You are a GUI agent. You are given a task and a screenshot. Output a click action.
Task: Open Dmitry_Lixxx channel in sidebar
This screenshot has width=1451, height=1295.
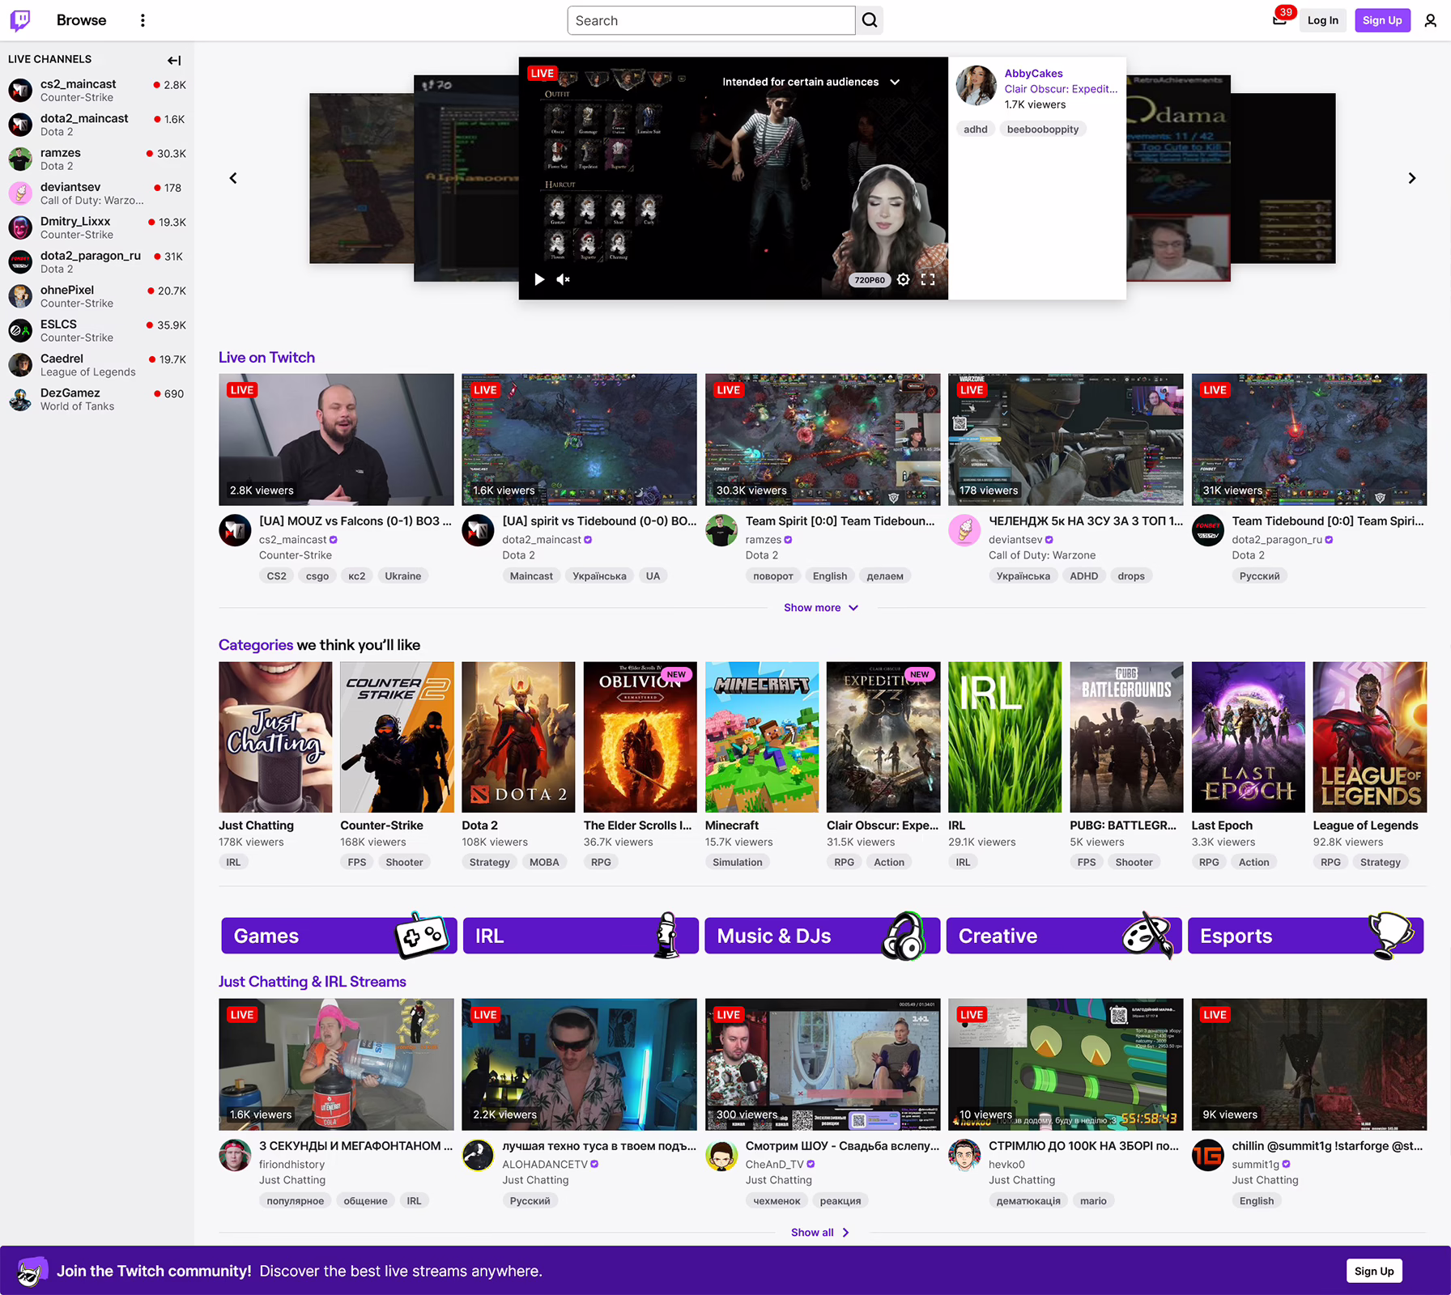tap(97, 227)
